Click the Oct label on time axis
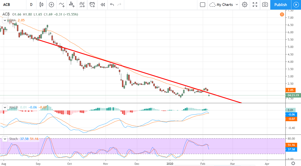The image size is (301, 166). pos(69,163)
